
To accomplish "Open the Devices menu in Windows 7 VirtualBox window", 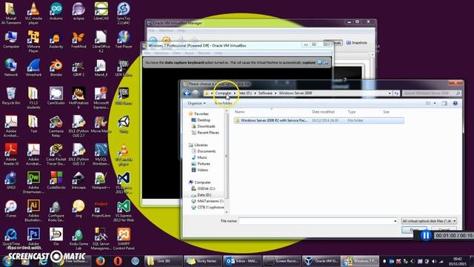I will point(204,53).
